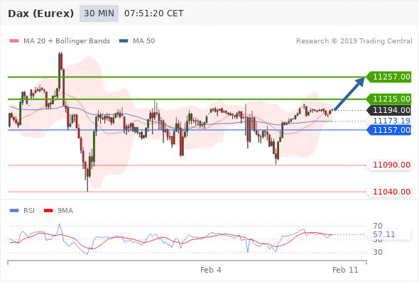This screenshot has width=419, height=284.
Task: Click the 9MA red legend swatch
Action: [48, 211]
